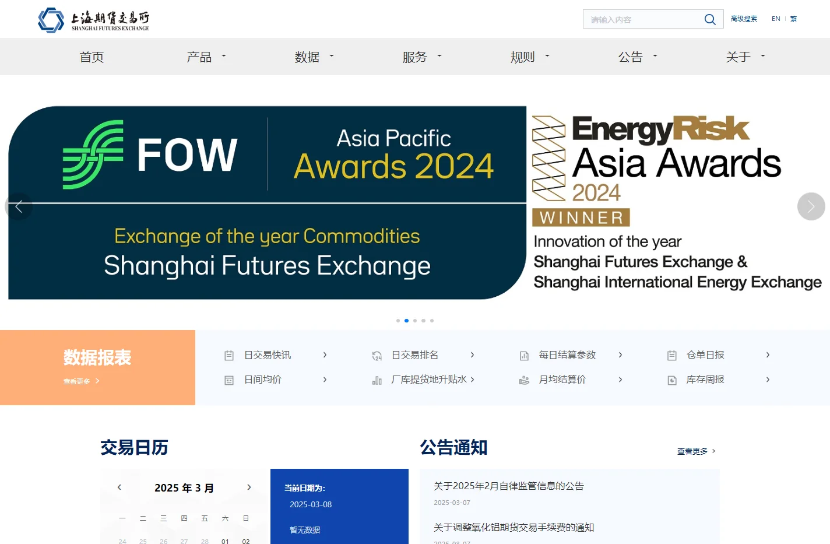Click the current date 2025-03-08 text
The image size is (830, 544).
point(311,504)
